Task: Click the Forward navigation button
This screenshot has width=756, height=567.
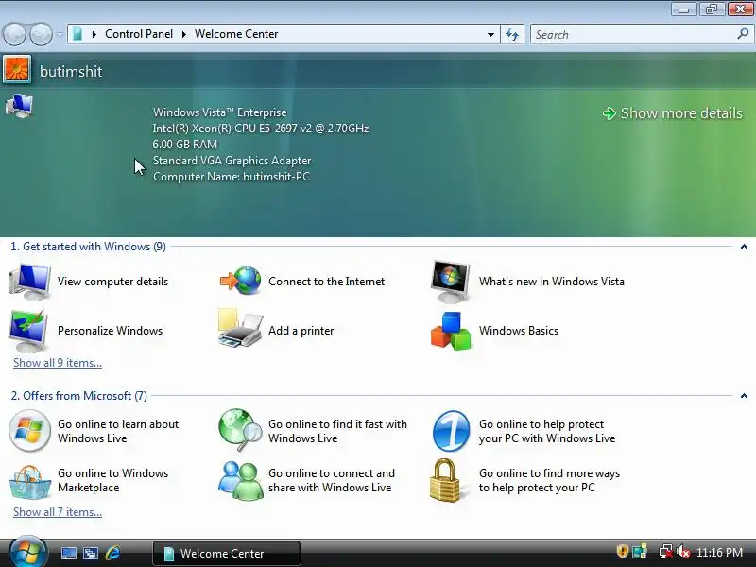Action: tap(41, 34)
